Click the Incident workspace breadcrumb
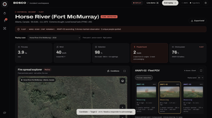The image size is (212, 118). pyautogui.click(x=39, y=3)
